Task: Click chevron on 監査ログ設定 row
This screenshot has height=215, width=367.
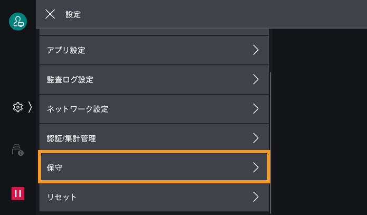Action: 256,80
